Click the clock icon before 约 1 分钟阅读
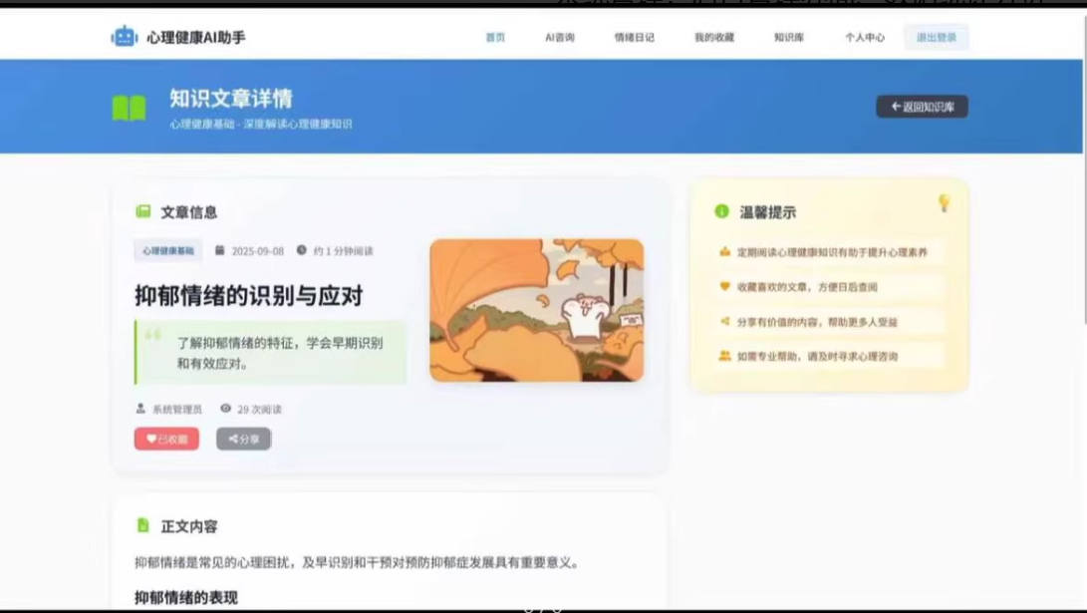 tap(302, 250)
